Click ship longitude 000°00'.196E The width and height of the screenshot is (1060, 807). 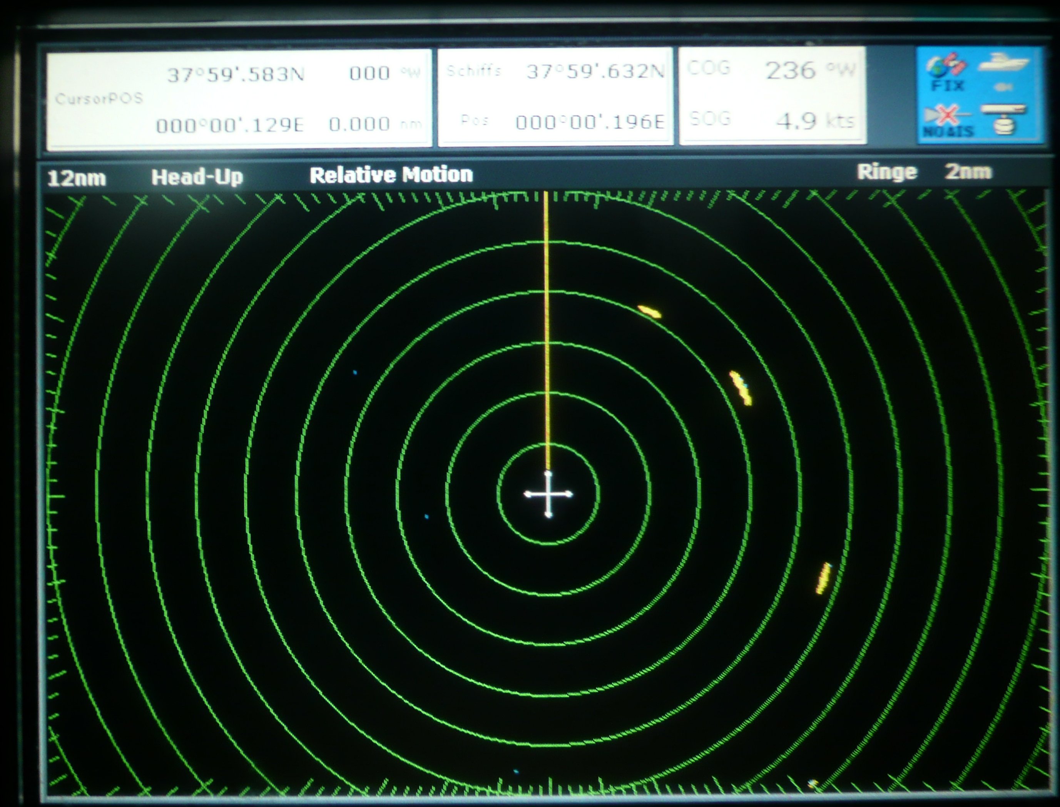pyautogui.click(x=590, y=122)
